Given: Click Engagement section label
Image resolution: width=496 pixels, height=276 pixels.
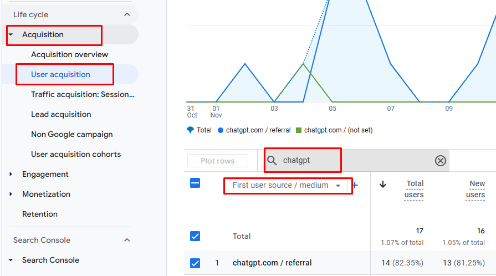Looking at the screenshot, I should click(x=45, y=174).
